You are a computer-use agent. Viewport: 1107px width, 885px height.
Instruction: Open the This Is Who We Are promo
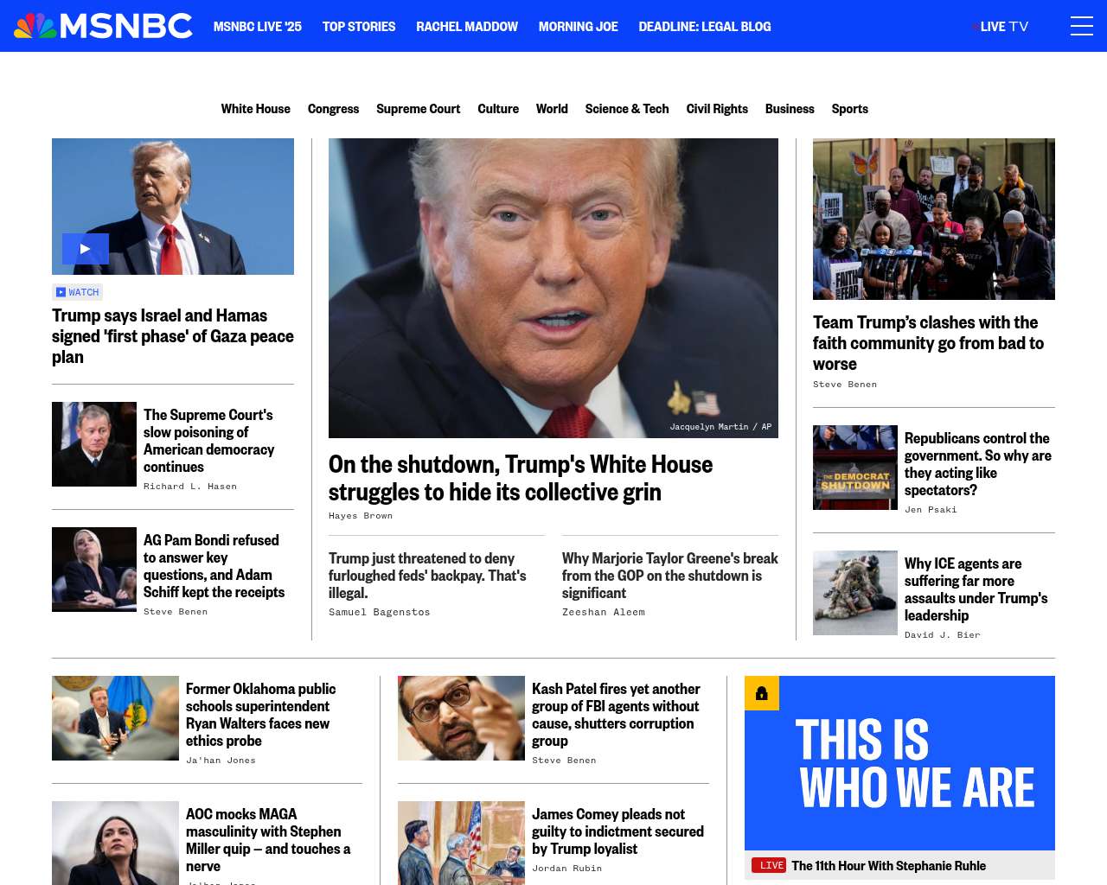tap(899, 763)
